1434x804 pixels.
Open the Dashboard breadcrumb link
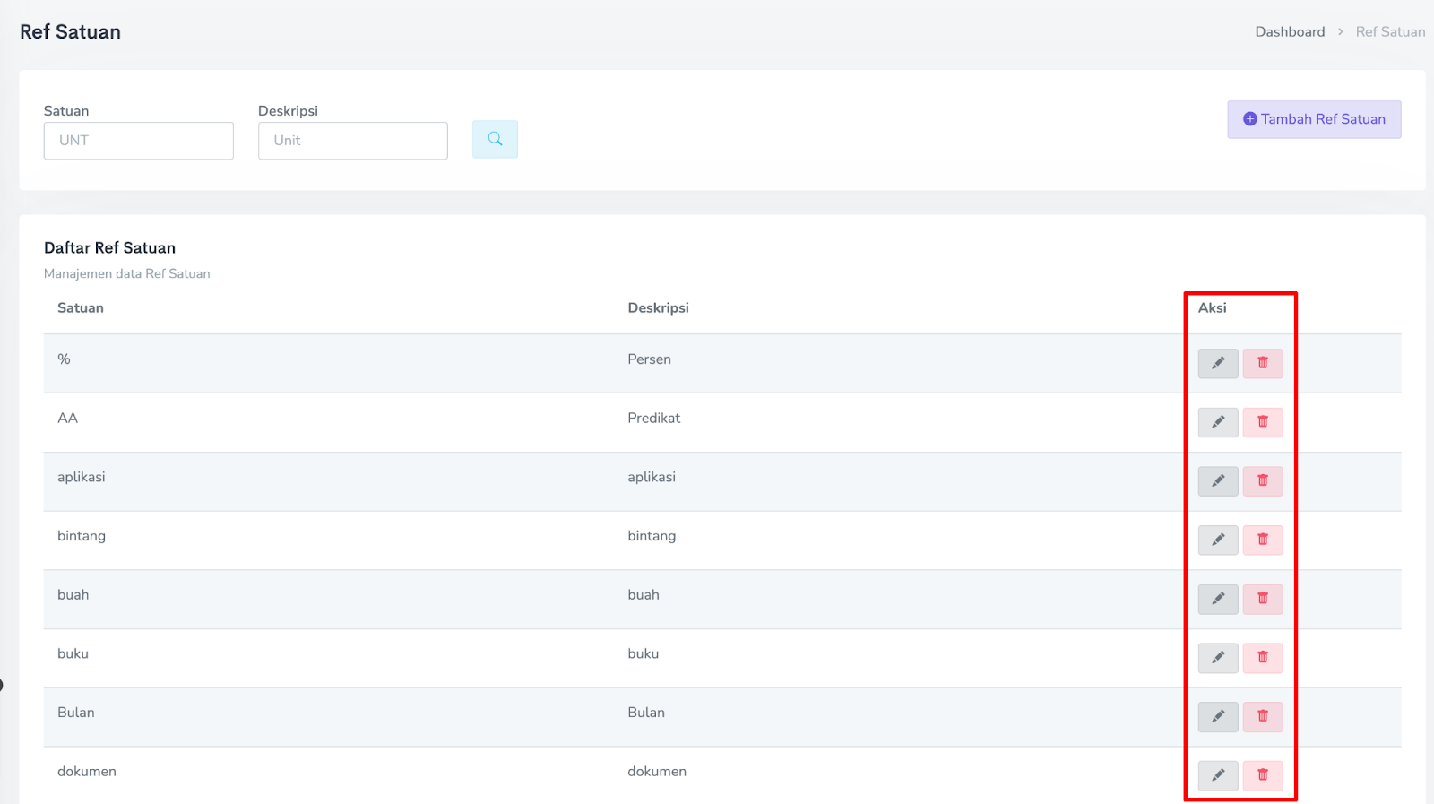[1290, 31]
